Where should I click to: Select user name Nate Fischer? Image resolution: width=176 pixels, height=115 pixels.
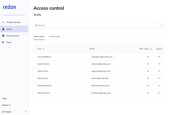click(43, 64)
